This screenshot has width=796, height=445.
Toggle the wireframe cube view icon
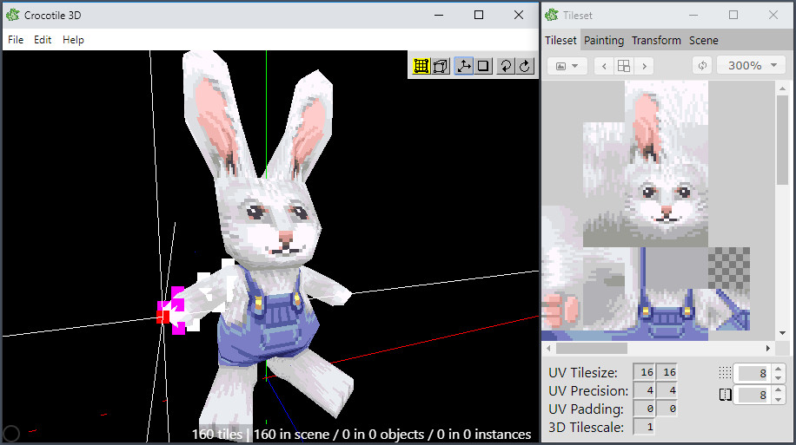(x=441, y=66)
